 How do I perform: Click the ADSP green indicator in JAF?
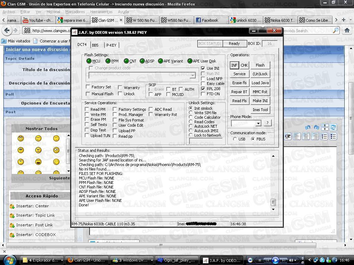142,61
